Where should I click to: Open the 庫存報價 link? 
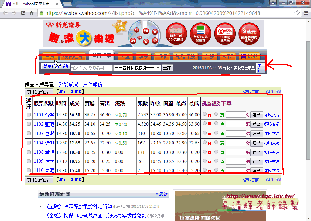point(93,84)
